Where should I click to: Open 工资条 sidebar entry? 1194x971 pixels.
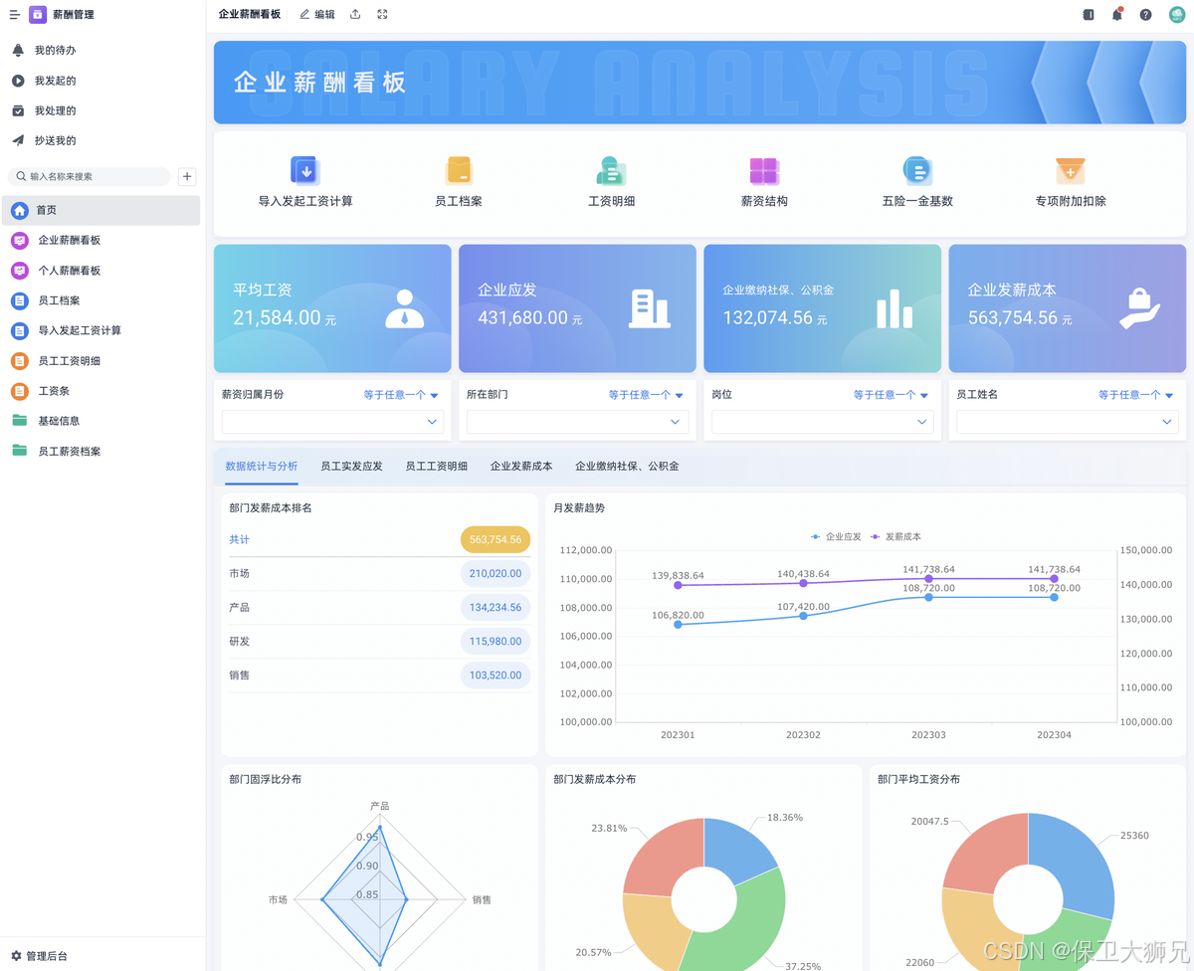100,391
